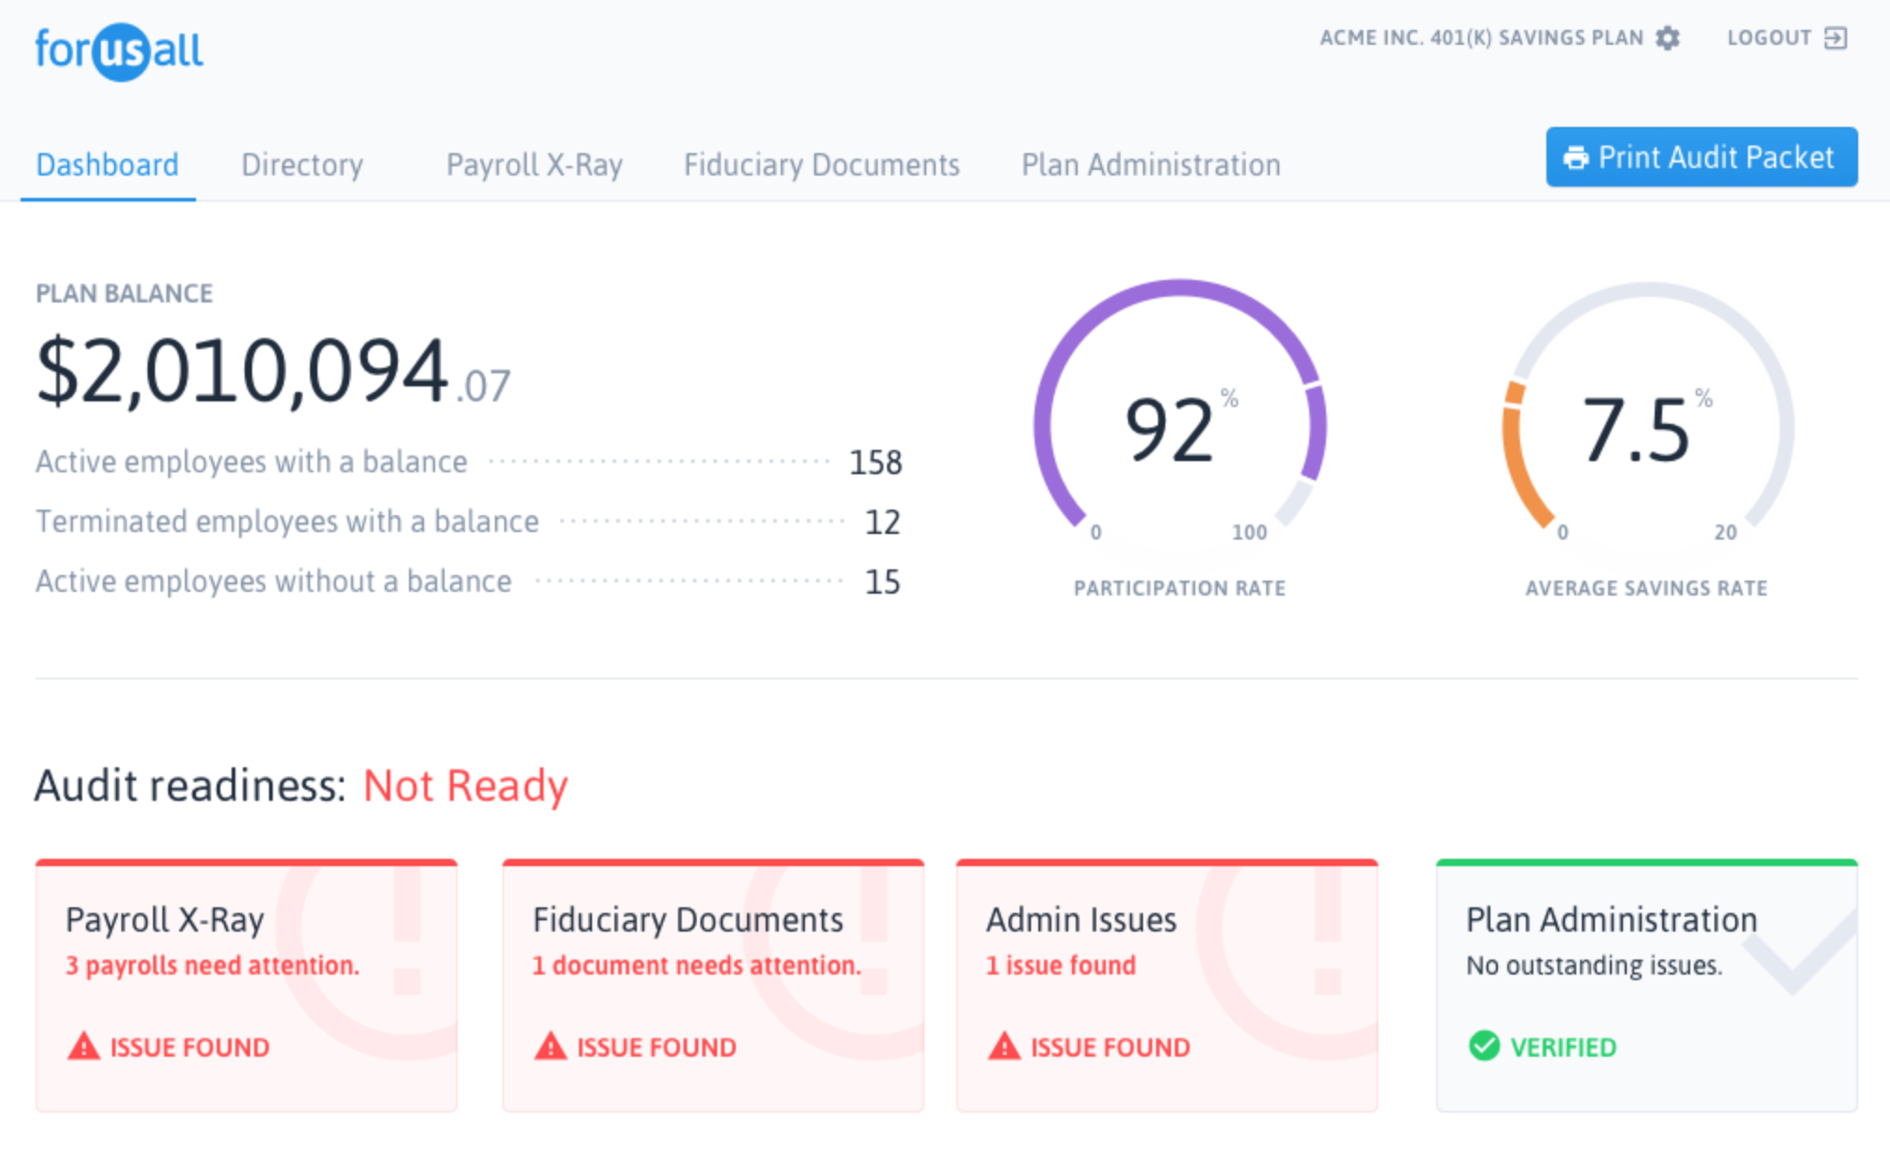Click the settings gear beside the plan name
The height and width of the screenshot is (1150, 1890).
point(1668,38)
